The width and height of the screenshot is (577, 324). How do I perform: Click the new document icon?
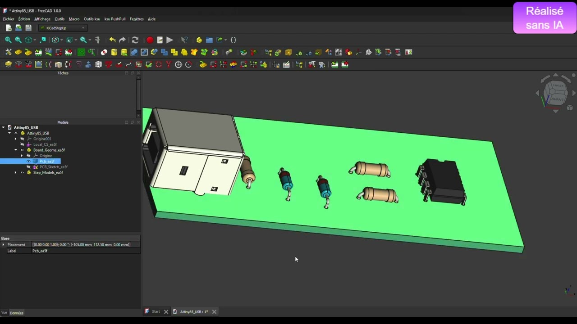point(9,28)
